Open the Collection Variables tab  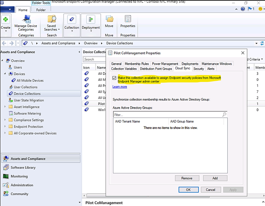[124, 69]
